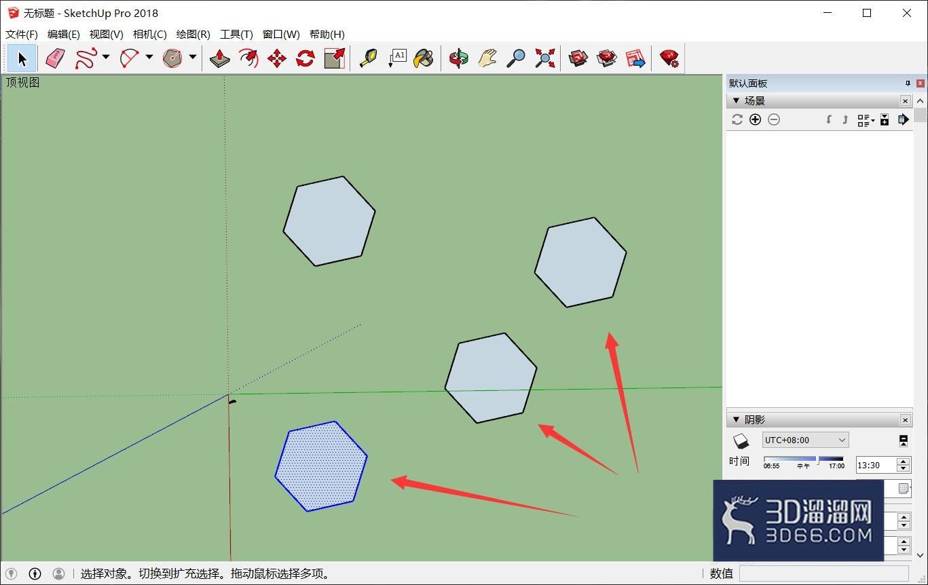Open scene view options list dropdown
The height and width of the screenshot is (585, 928).
click(866, 119)
